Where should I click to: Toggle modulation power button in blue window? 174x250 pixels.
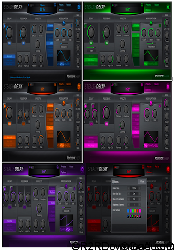(x=64, y=23)
